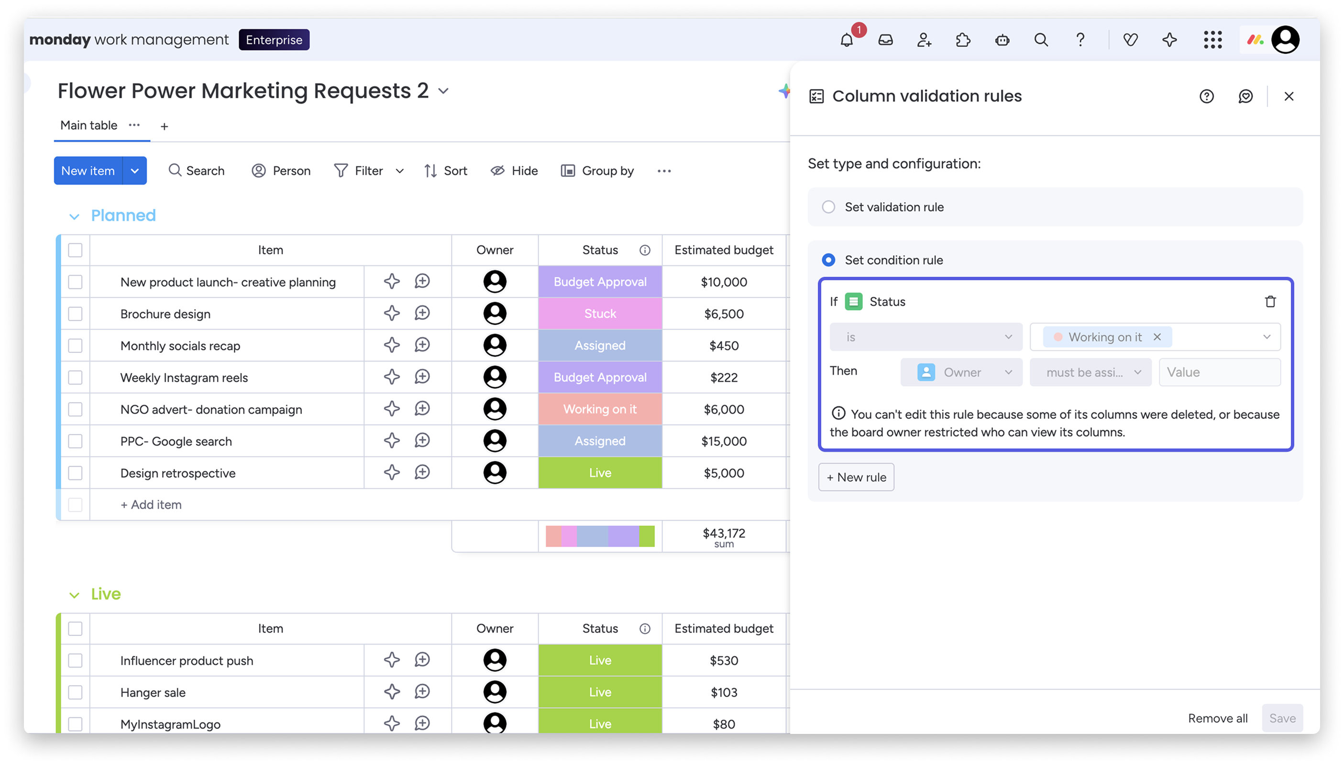Screen dimensions: 1344x765
Task: Open the update conversation icon for Brochure design
Action: [422, 314]
